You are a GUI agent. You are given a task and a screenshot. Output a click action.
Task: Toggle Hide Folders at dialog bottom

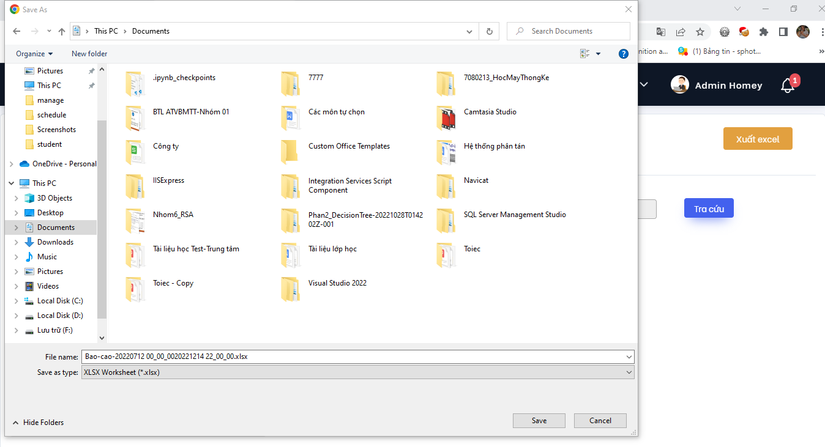(x=38, y=423)
